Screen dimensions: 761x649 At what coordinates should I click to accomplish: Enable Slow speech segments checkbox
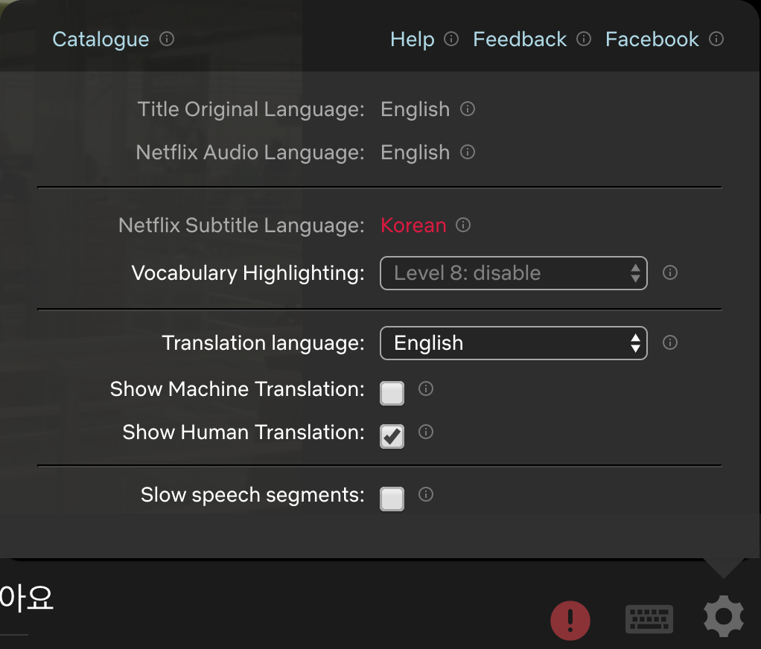pyautogui.click(x=392, y=499)
